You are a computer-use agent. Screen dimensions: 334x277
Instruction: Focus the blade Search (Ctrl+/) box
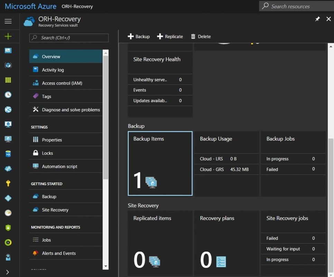[69, 38]
